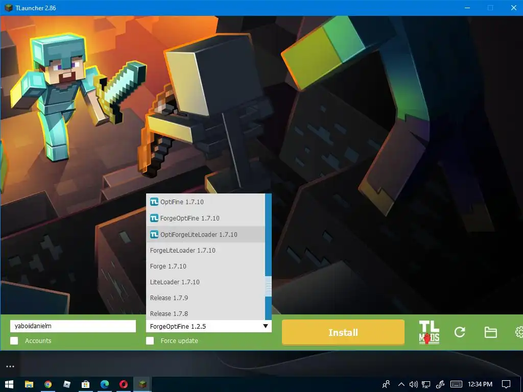Select Release 1.7.8 version
Viewport: 523px width, 392px height.
click(x=205, y=313)
